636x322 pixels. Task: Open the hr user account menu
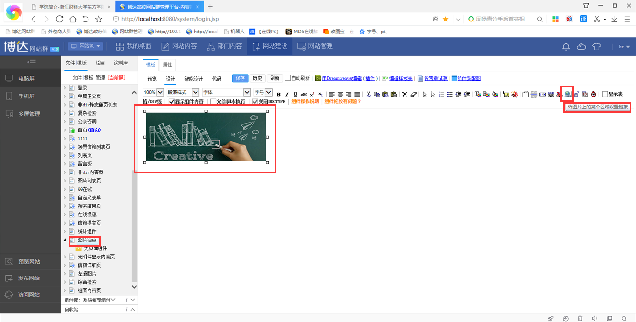coord(624,47)
